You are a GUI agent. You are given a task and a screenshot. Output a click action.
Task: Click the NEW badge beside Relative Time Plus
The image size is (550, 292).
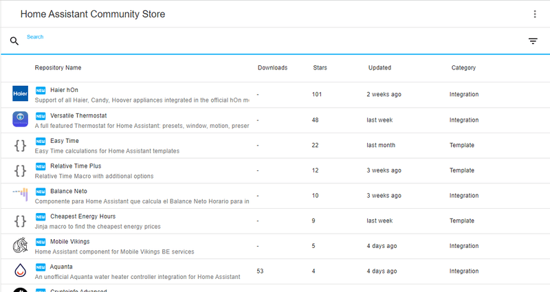coord(41,166)
